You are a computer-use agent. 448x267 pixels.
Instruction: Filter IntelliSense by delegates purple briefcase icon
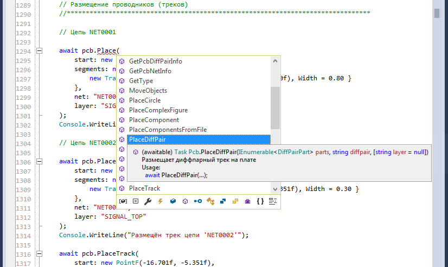(x=247, y=201)
